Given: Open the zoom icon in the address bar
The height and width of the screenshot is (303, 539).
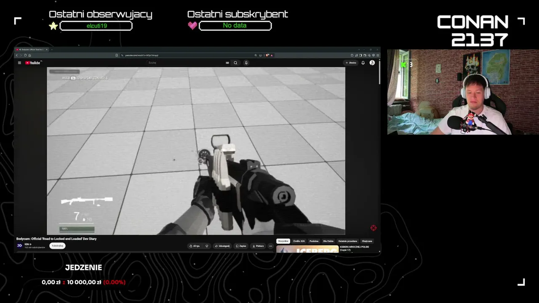Looking at the screenshot, I should pyautogui.click(x=256, y=55).
